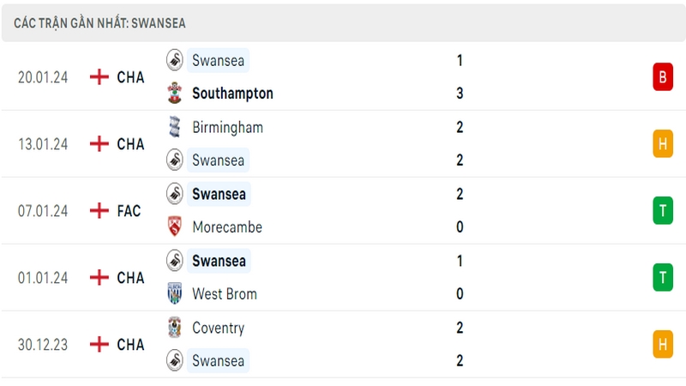
Task: Click the red B result badge
Action: [663, 77]
